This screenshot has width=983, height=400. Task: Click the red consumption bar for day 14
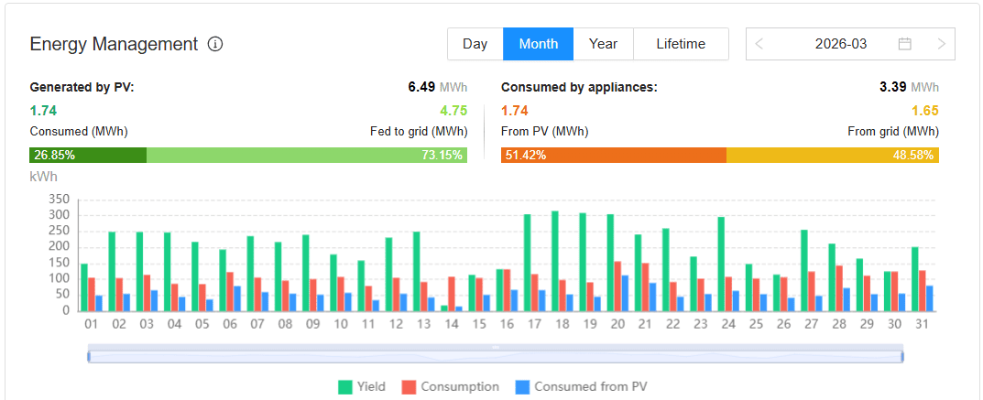[451, 294]
